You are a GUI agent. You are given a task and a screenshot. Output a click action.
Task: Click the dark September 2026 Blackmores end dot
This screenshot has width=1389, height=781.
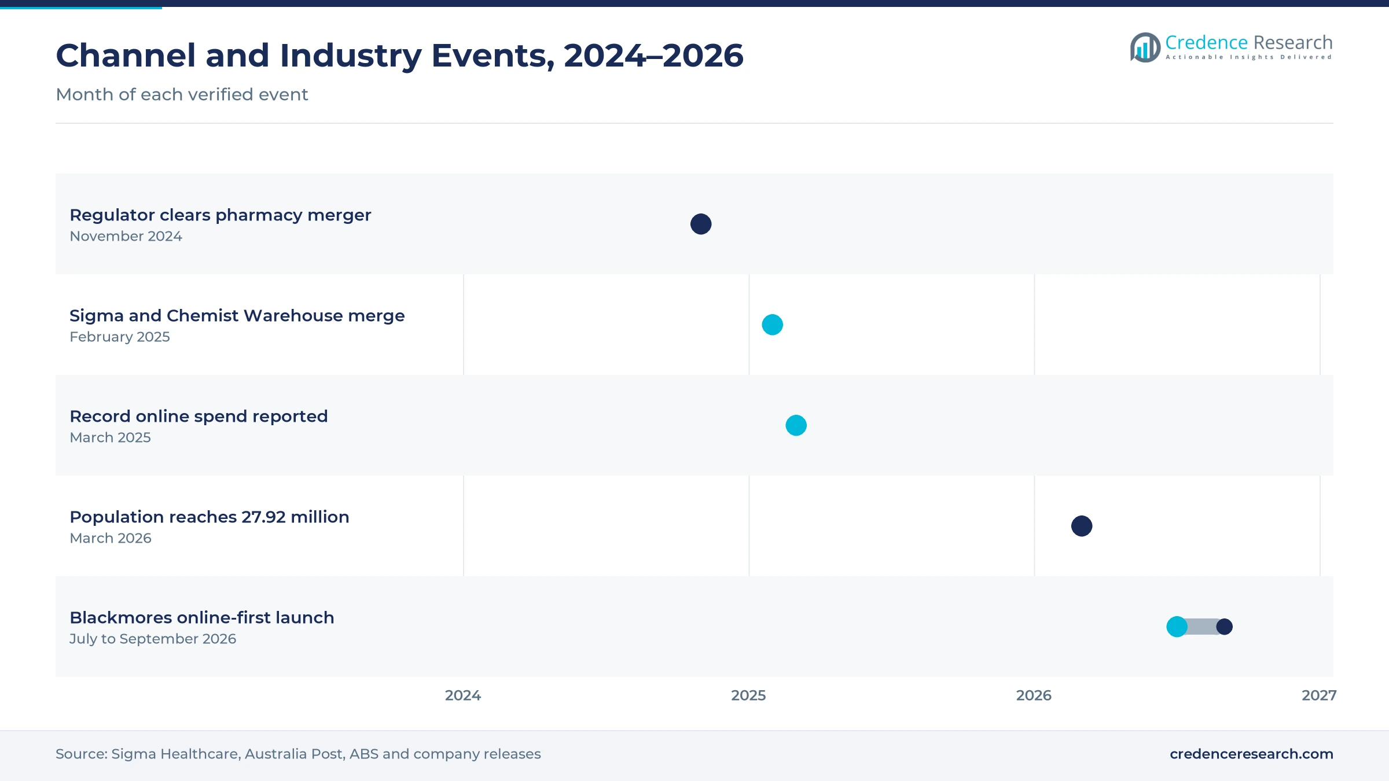(1224, 627)
